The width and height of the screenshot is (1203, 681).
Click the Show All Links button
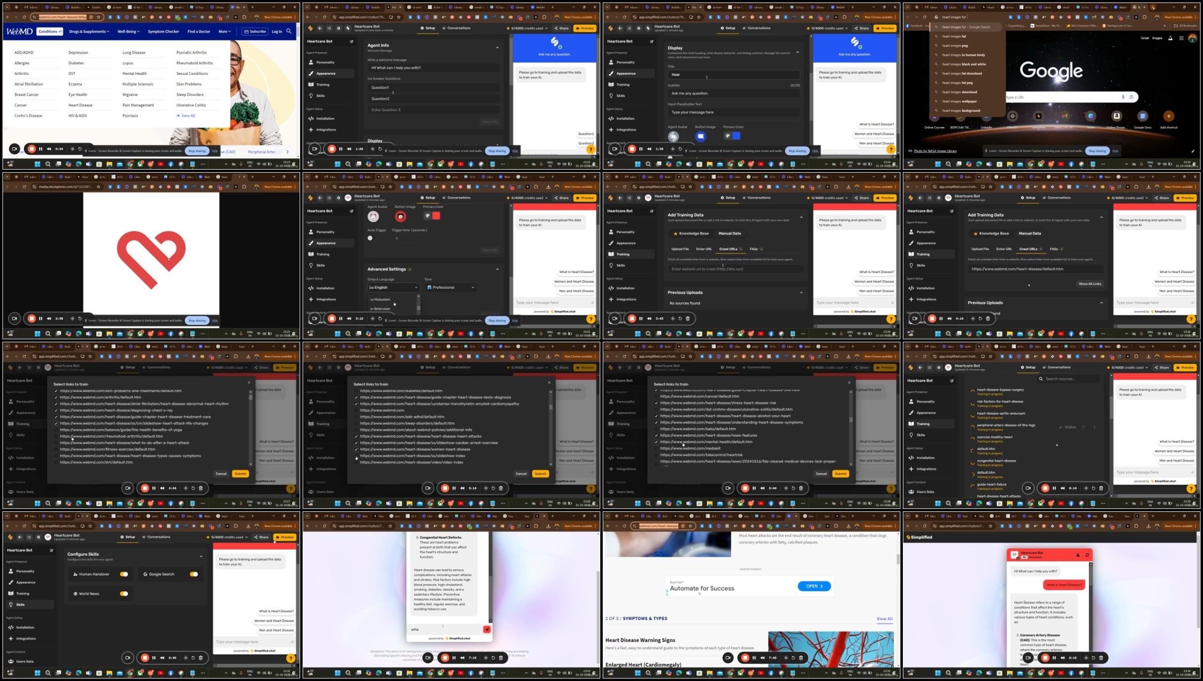(x=1090, y=284)
